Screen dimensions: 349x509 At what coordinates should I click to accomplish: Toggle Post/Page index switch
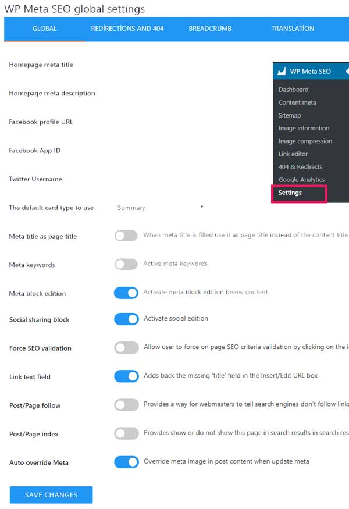coord(126,433)
